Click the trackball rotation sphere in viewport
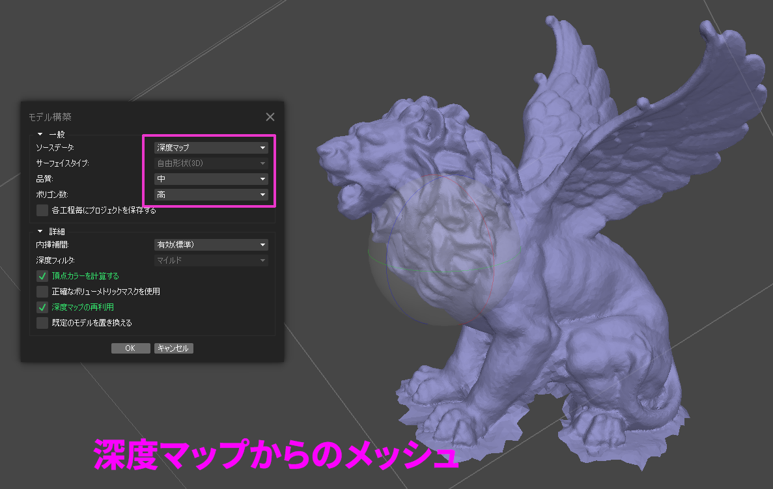The image size is (773, 489). tap(443, 250)
